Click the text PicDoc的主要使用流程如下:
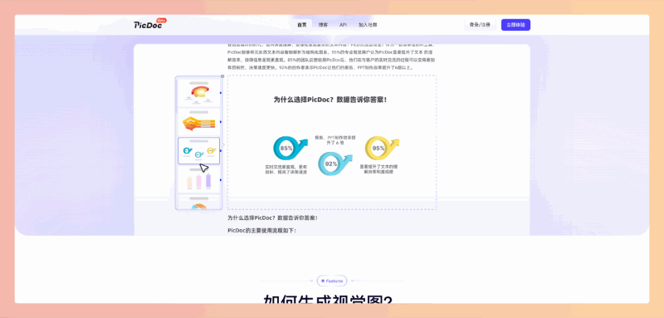The width and height of the screenshot is (664, 318). (261, 230)
